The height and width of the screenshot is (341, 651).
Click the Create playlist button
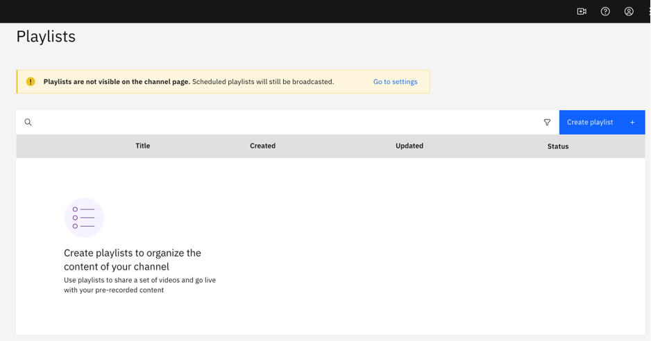tap(602, 123)
